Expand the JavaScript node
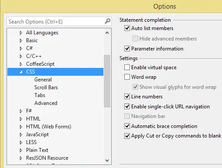This screenshot has width=222, height=168. click(21, 134)
